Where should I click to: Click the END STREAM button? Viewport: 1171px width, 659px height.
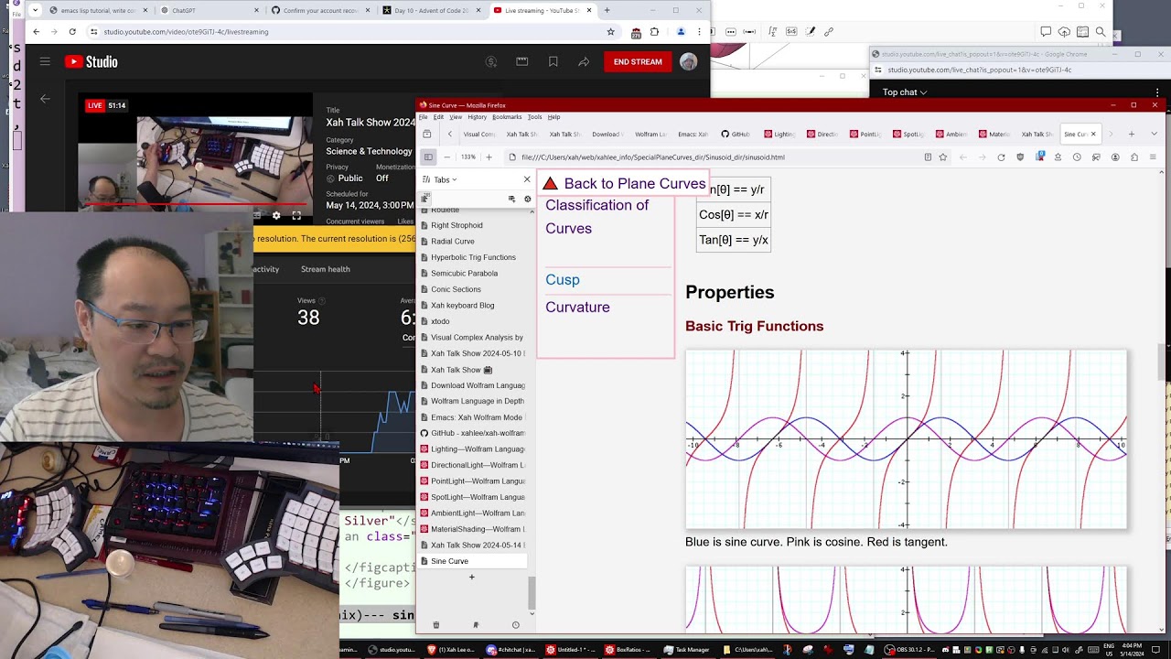coord(638,61)
